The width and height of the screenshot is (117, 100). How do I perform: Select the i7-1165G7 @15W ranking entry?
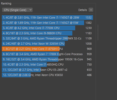(x=47, y=23)
